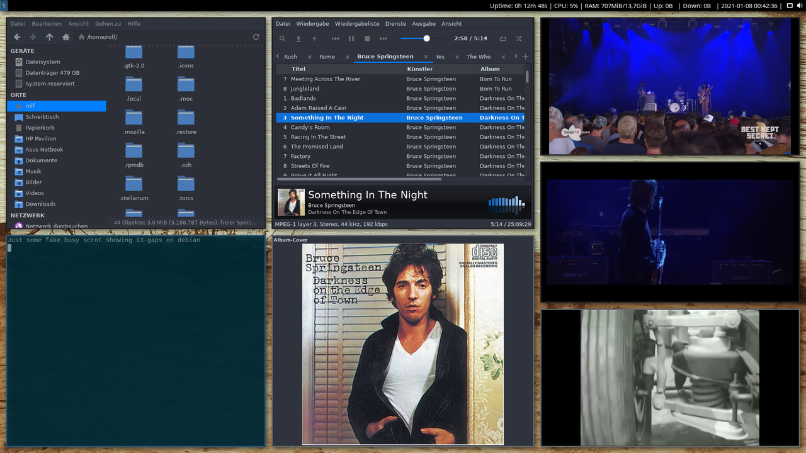Image resolution: width=806 pixels, height=453 pixels.
Task: Click the volume speaker icon in top bar
Action: coord(799,6)
